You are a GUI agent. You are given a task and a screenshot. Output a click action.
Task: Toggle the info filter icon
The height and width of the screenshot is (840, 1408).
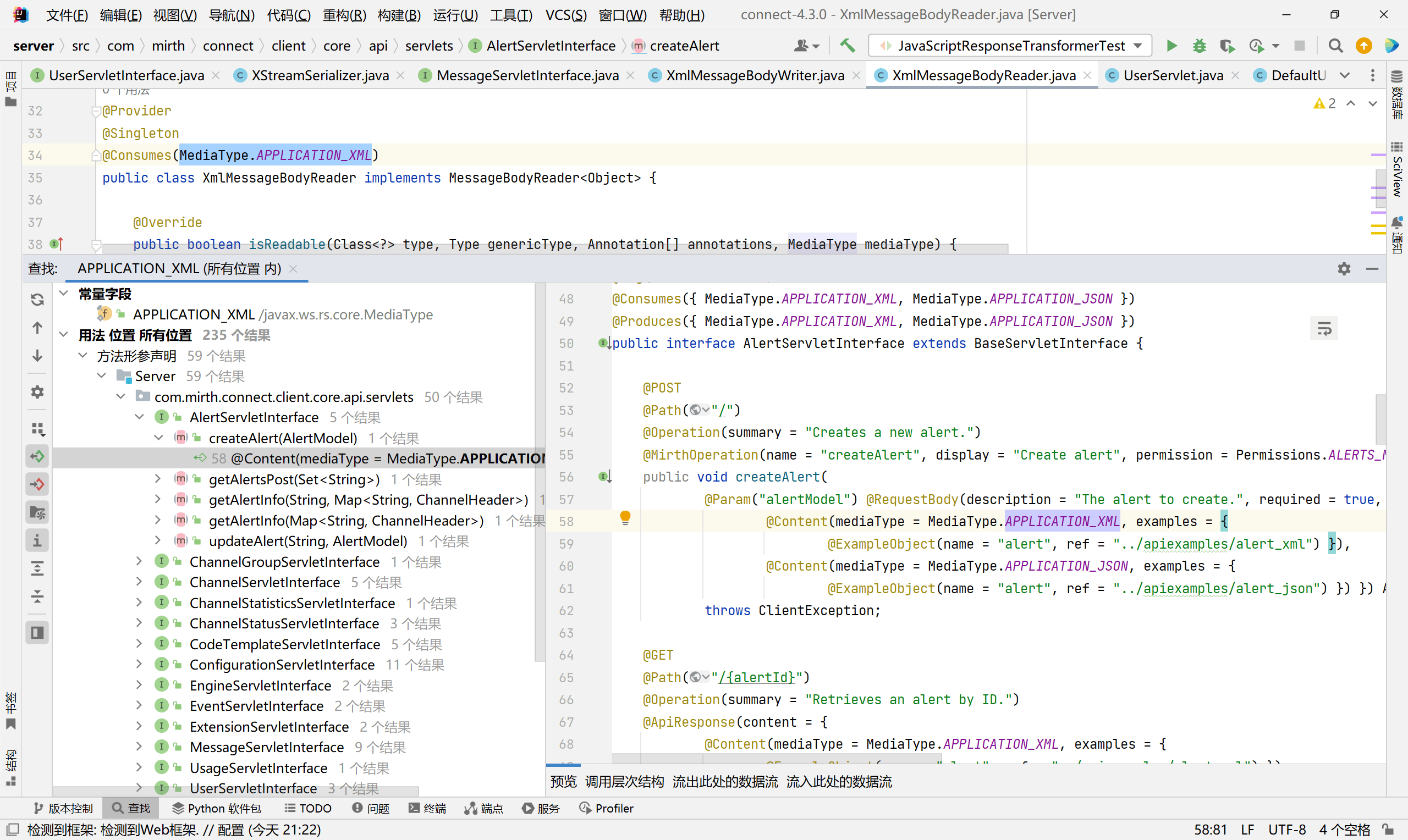click(37, 540)
